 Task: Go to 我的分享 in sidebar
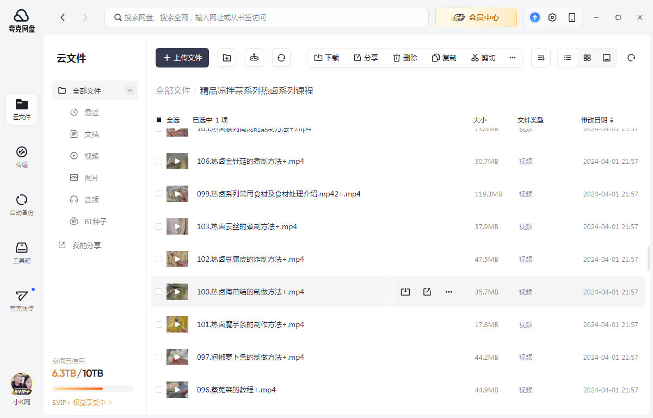pyautogui.click(x=86, y=245)
